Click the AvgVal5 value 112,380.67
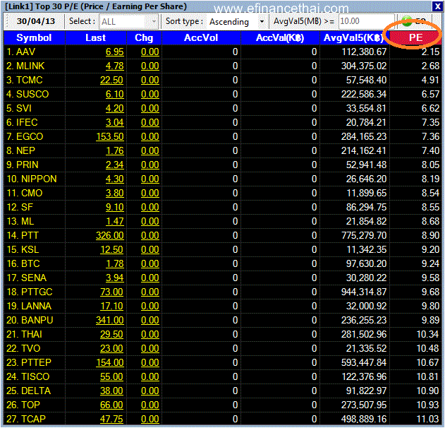The height and width of the screenshot is (428, 445). coord(364,52)
